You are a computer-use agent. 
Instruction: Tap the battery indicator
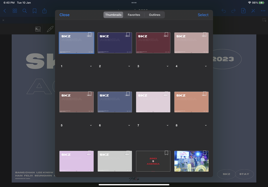click(x=262, y=3)
